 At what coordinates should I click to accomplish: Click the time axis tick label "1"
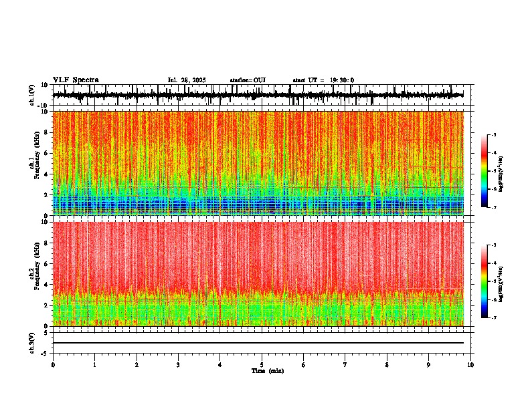tap(94, 365)
